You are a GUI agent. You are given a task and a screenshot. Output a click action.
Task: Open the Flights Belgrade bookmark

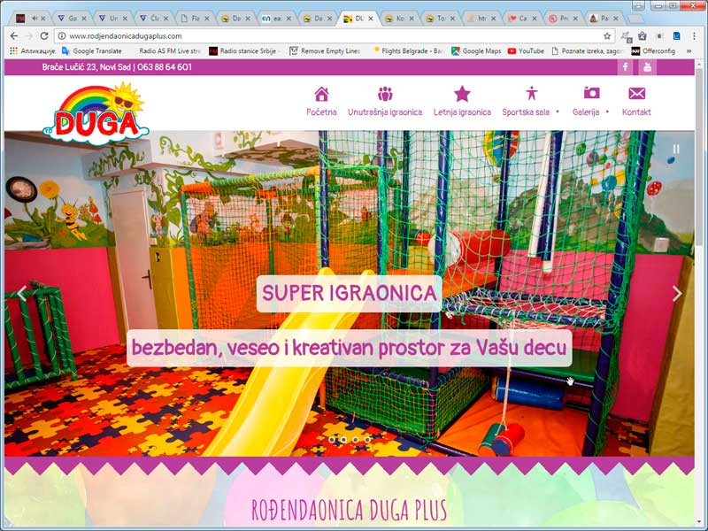[408, 51]
